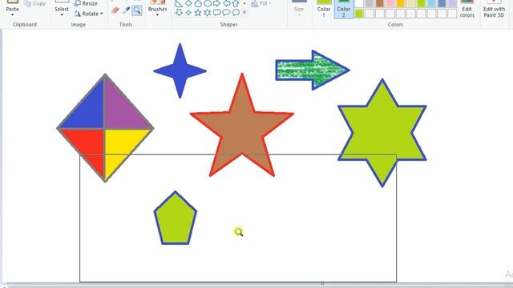Image resolution: width=513 pixels, height=288 pixels.
Task: Choose the down arrow shape
Action: click(x=179, y=13)
